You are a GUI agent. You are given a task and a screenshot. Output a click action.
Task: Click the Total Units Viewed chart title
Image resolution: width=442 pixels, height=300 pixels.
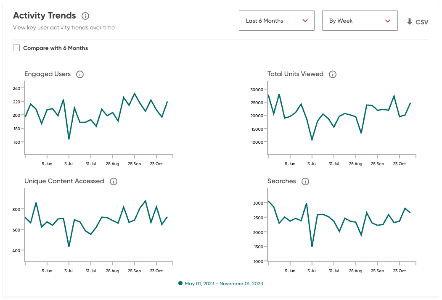pos(295,74)
